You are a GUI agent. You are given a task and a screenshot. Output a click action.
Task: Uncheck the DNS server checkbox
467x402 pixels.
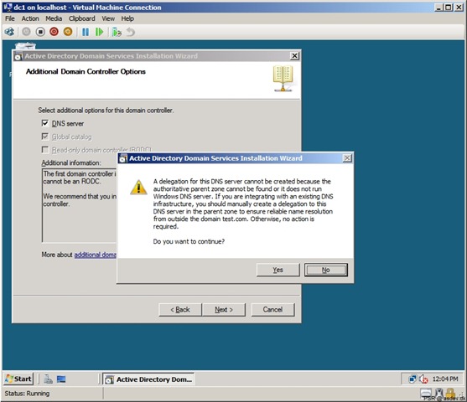45,123
